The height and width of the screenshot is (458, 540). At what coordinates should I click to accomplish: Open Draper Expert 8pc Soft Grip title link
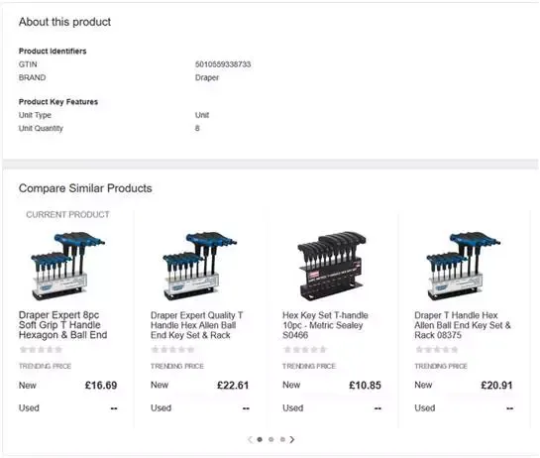[x=63, y=325]
